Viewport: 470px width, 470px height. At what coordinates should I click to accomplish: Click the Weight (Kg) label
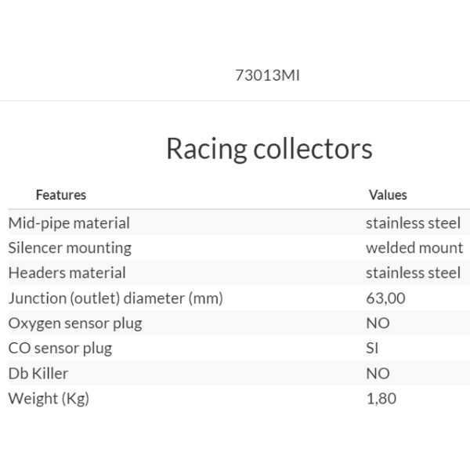click(x=49, y=398)
